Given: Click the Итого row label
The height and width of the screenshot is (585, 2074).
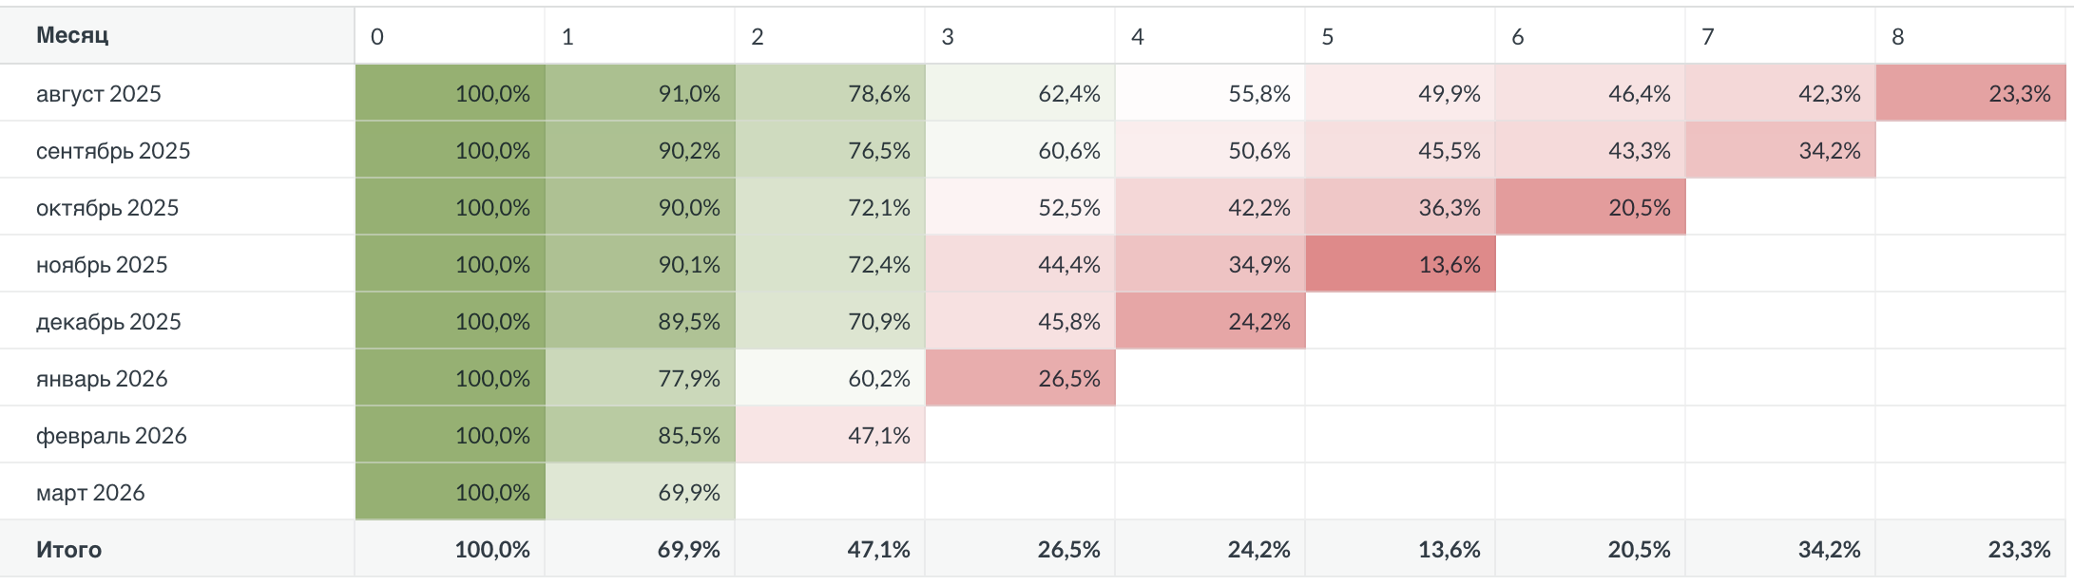Looking at the screenshot, I should pyautogui.click(x=68, y=549).
